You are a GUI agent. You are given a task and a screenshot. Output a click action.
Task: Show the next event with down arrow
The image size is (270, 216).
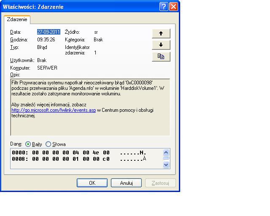161,45
